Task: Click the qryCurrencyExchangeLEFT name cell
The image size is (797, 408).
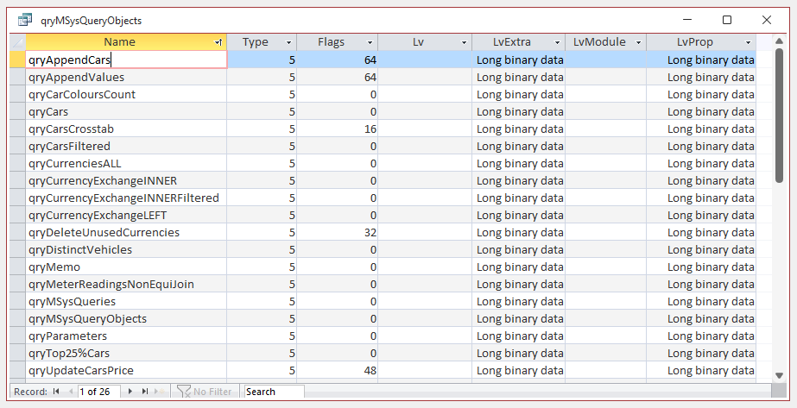Action: (126, 215)
